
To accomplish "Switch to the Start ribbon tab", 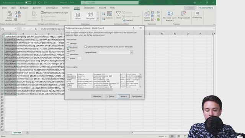I will pos(13,8).
